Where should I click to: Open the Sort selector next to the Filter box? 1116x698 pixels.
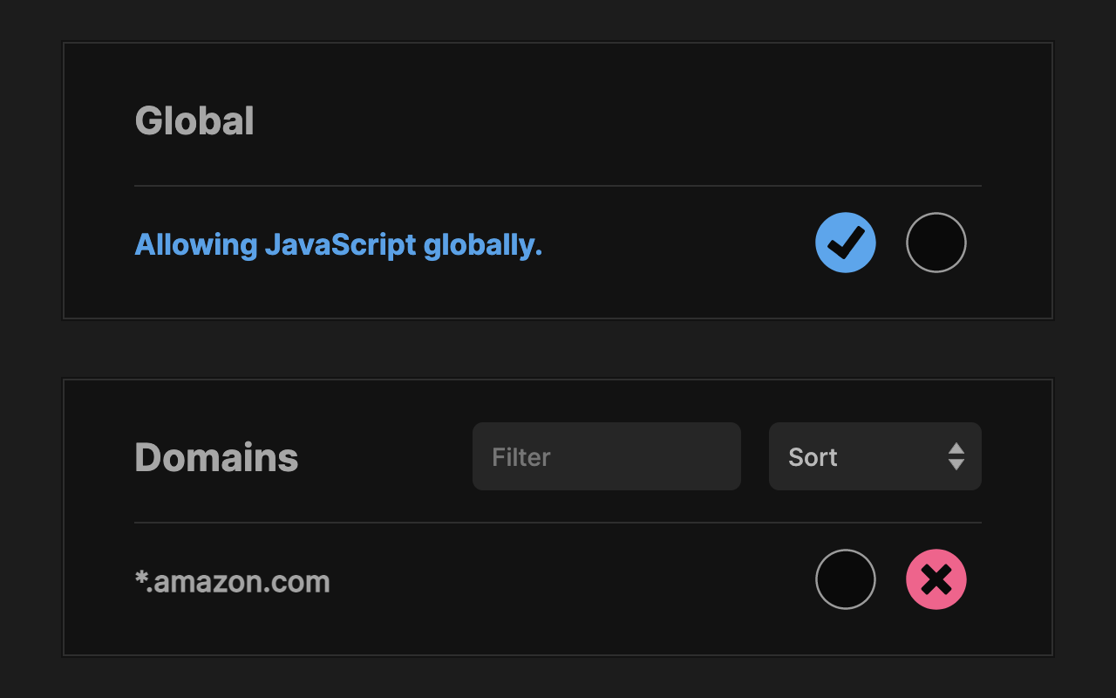coord(874,455)
